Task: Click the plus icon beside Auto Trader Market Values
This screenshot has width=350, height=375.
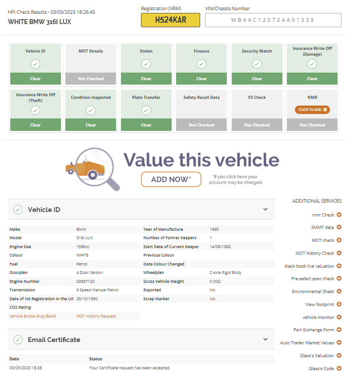Action: [x=339, y=342]
